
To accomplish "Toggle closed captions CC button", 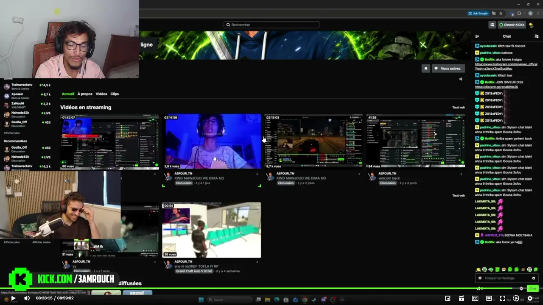I will point(475,298).
